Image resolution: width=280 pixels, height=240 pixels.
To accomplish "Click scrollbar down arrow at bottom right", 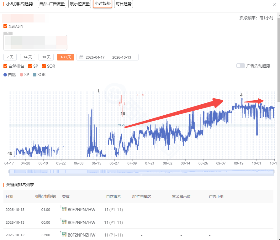I will [279, 239].
